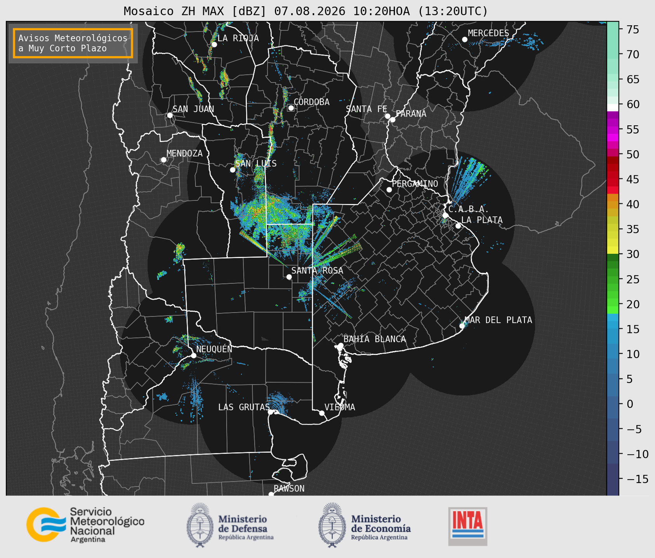Click the white 60 dBZ colorbar segment

tap(613, 107)
